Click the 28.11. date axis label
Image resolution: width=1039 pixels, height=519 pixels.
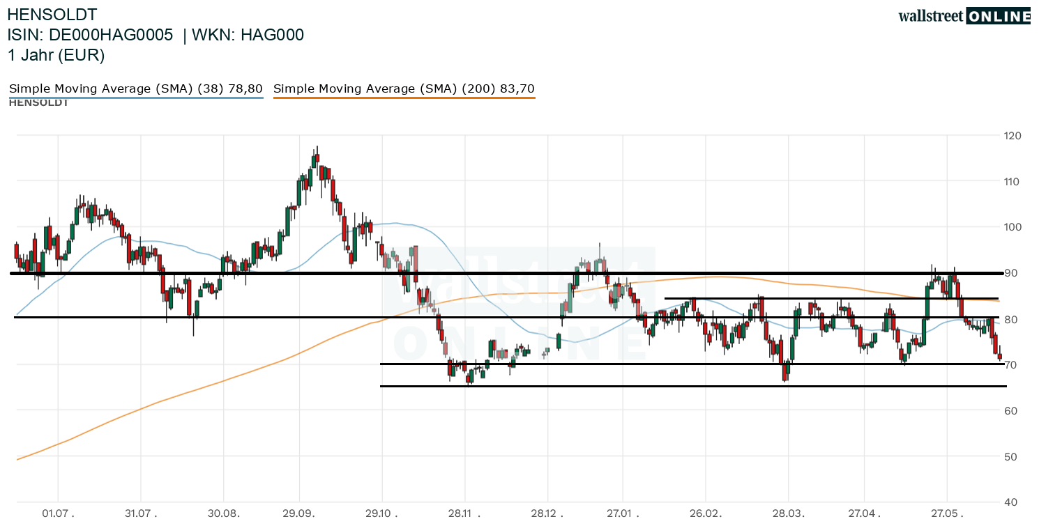(465, 513)
